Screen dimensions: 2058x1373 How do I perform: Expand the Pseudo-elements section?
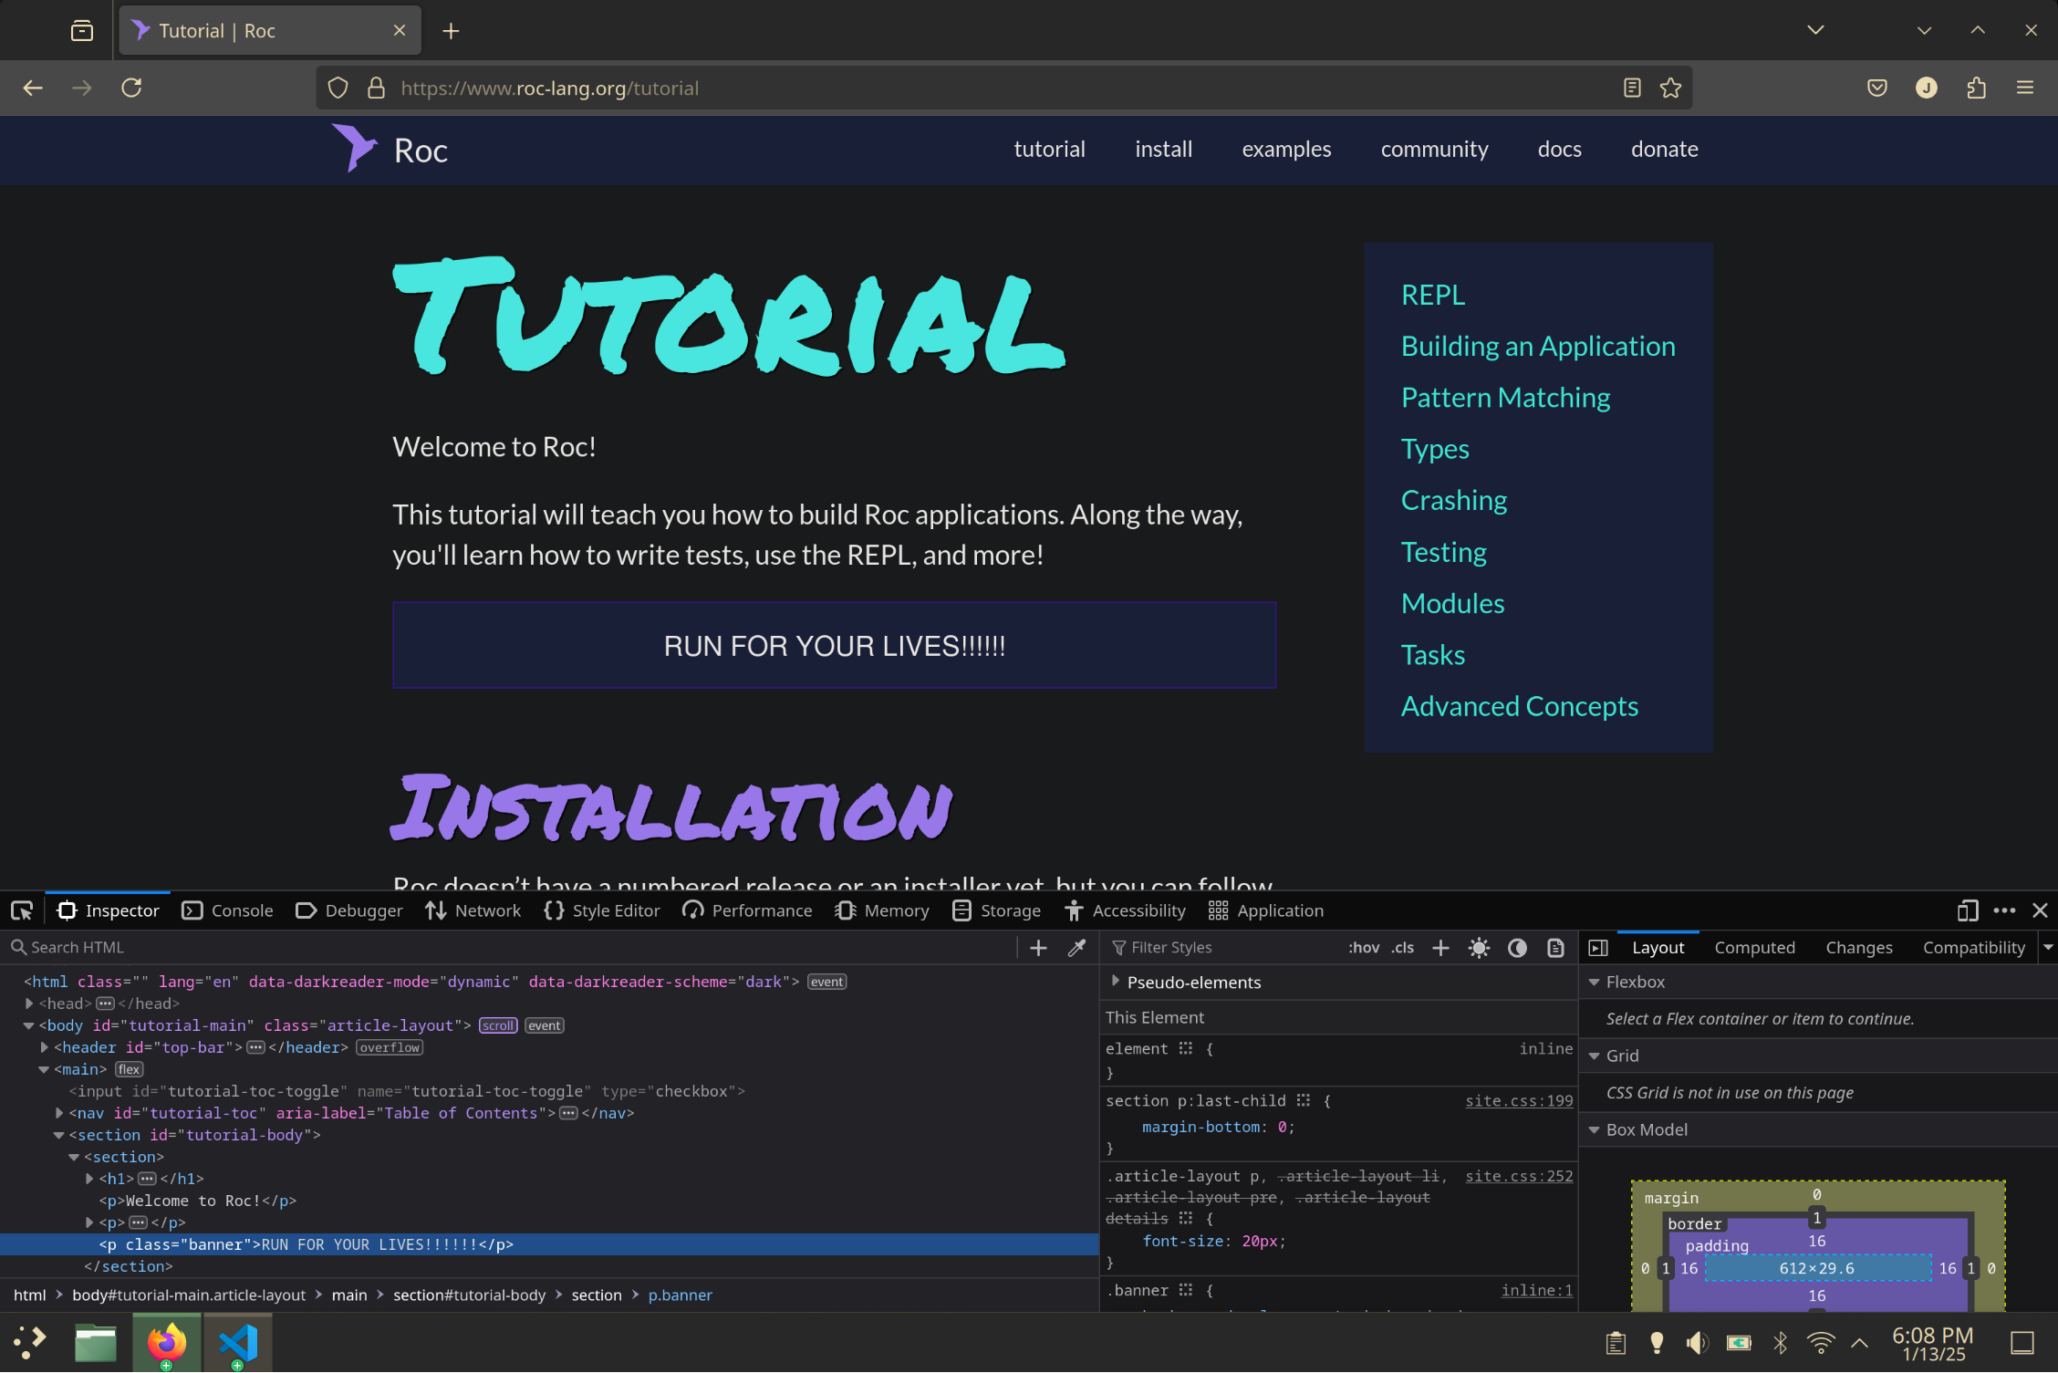coord(1115,982)
